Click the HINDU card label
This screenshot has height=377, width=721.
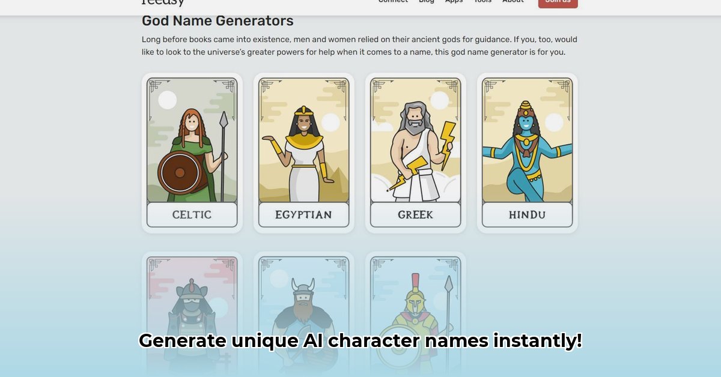pos(528,214)
